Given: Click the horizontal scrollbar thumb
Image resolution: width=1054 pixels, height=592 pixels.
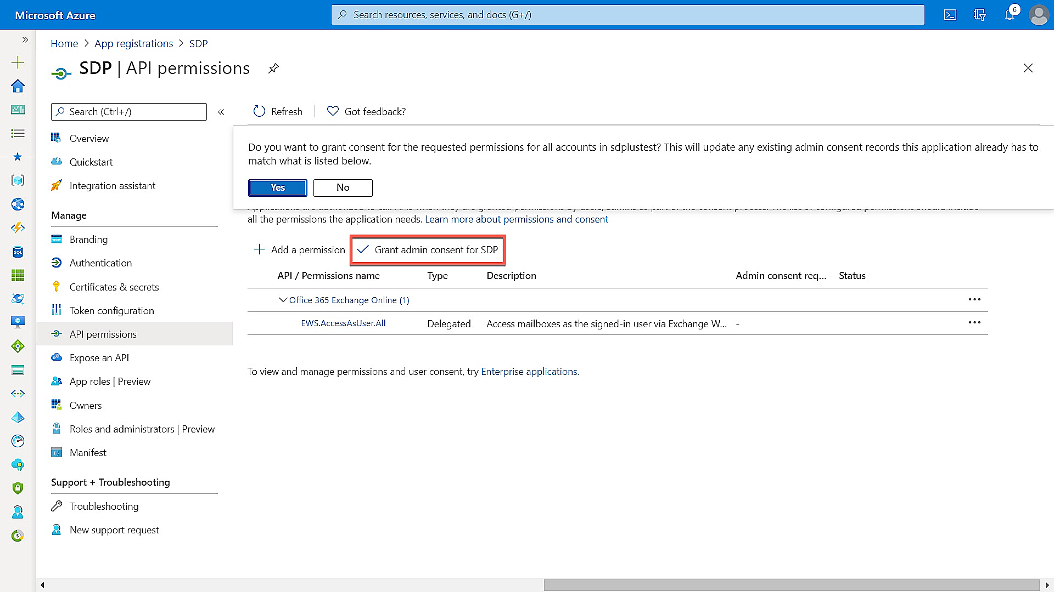Looking at the screenshot, I should click(x=791, y=585).
